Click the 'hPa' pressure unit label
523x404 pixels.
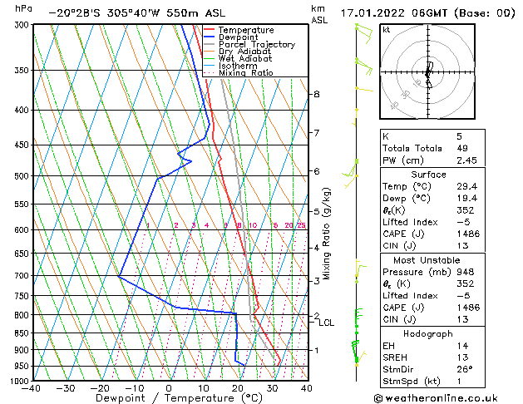[23, 8]
